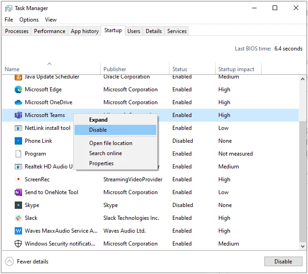Click the Oracle Corporation publisher cell
Screen dimensions: 308x274
click(126, 77)
